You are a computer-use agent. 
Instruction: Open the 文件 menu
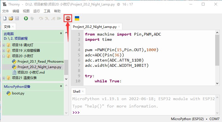pyautogui.click(x=5, y=11)
